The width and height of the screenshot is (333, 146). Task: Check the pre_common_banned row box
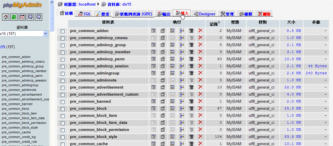click(x=62, y=102)
